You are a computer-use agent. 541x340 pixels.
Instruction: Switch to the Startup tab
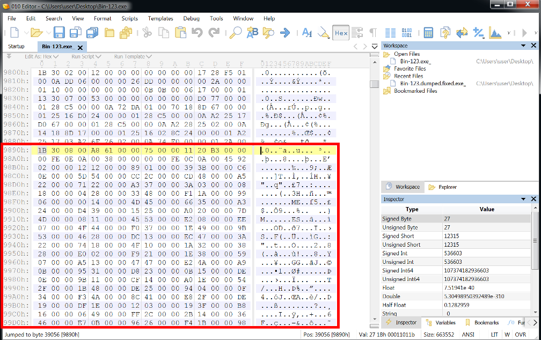pos(16,47)
